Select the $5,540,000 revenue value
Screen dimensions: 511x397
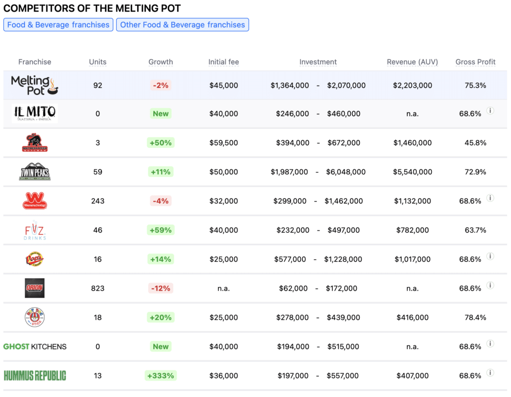pyautogui.click(x=412, y=172)
